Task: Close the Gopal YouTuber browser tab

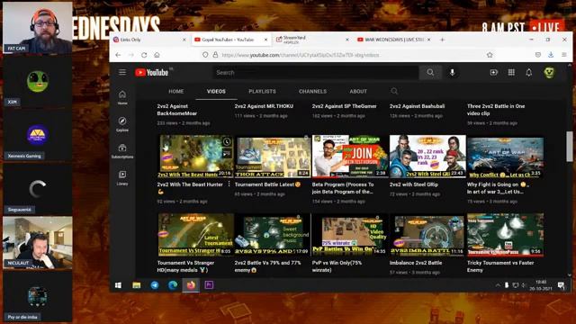Action: (265, 40)
